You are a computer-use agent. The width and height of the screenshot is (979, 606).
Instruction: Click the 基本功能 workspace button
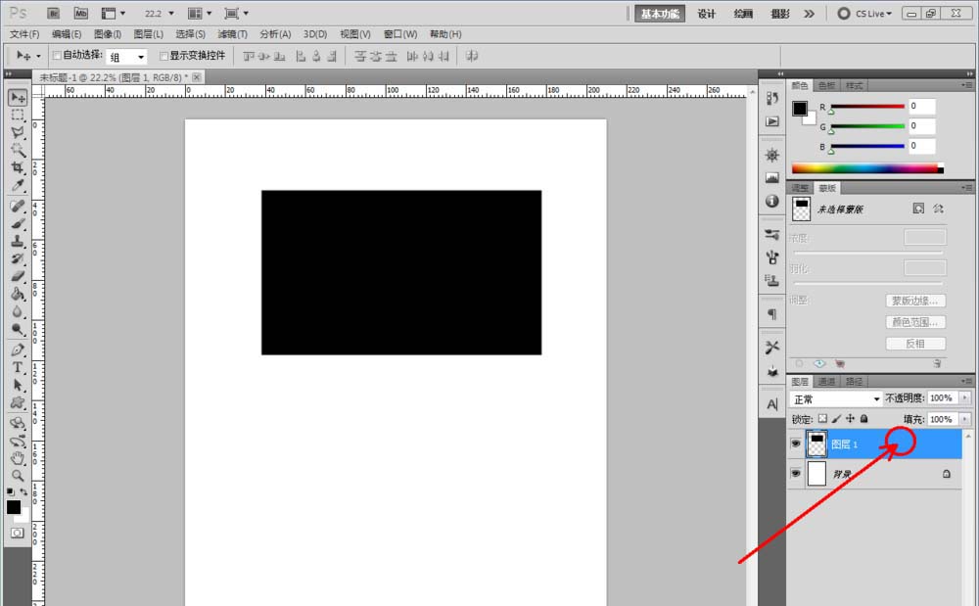point(660,14)
